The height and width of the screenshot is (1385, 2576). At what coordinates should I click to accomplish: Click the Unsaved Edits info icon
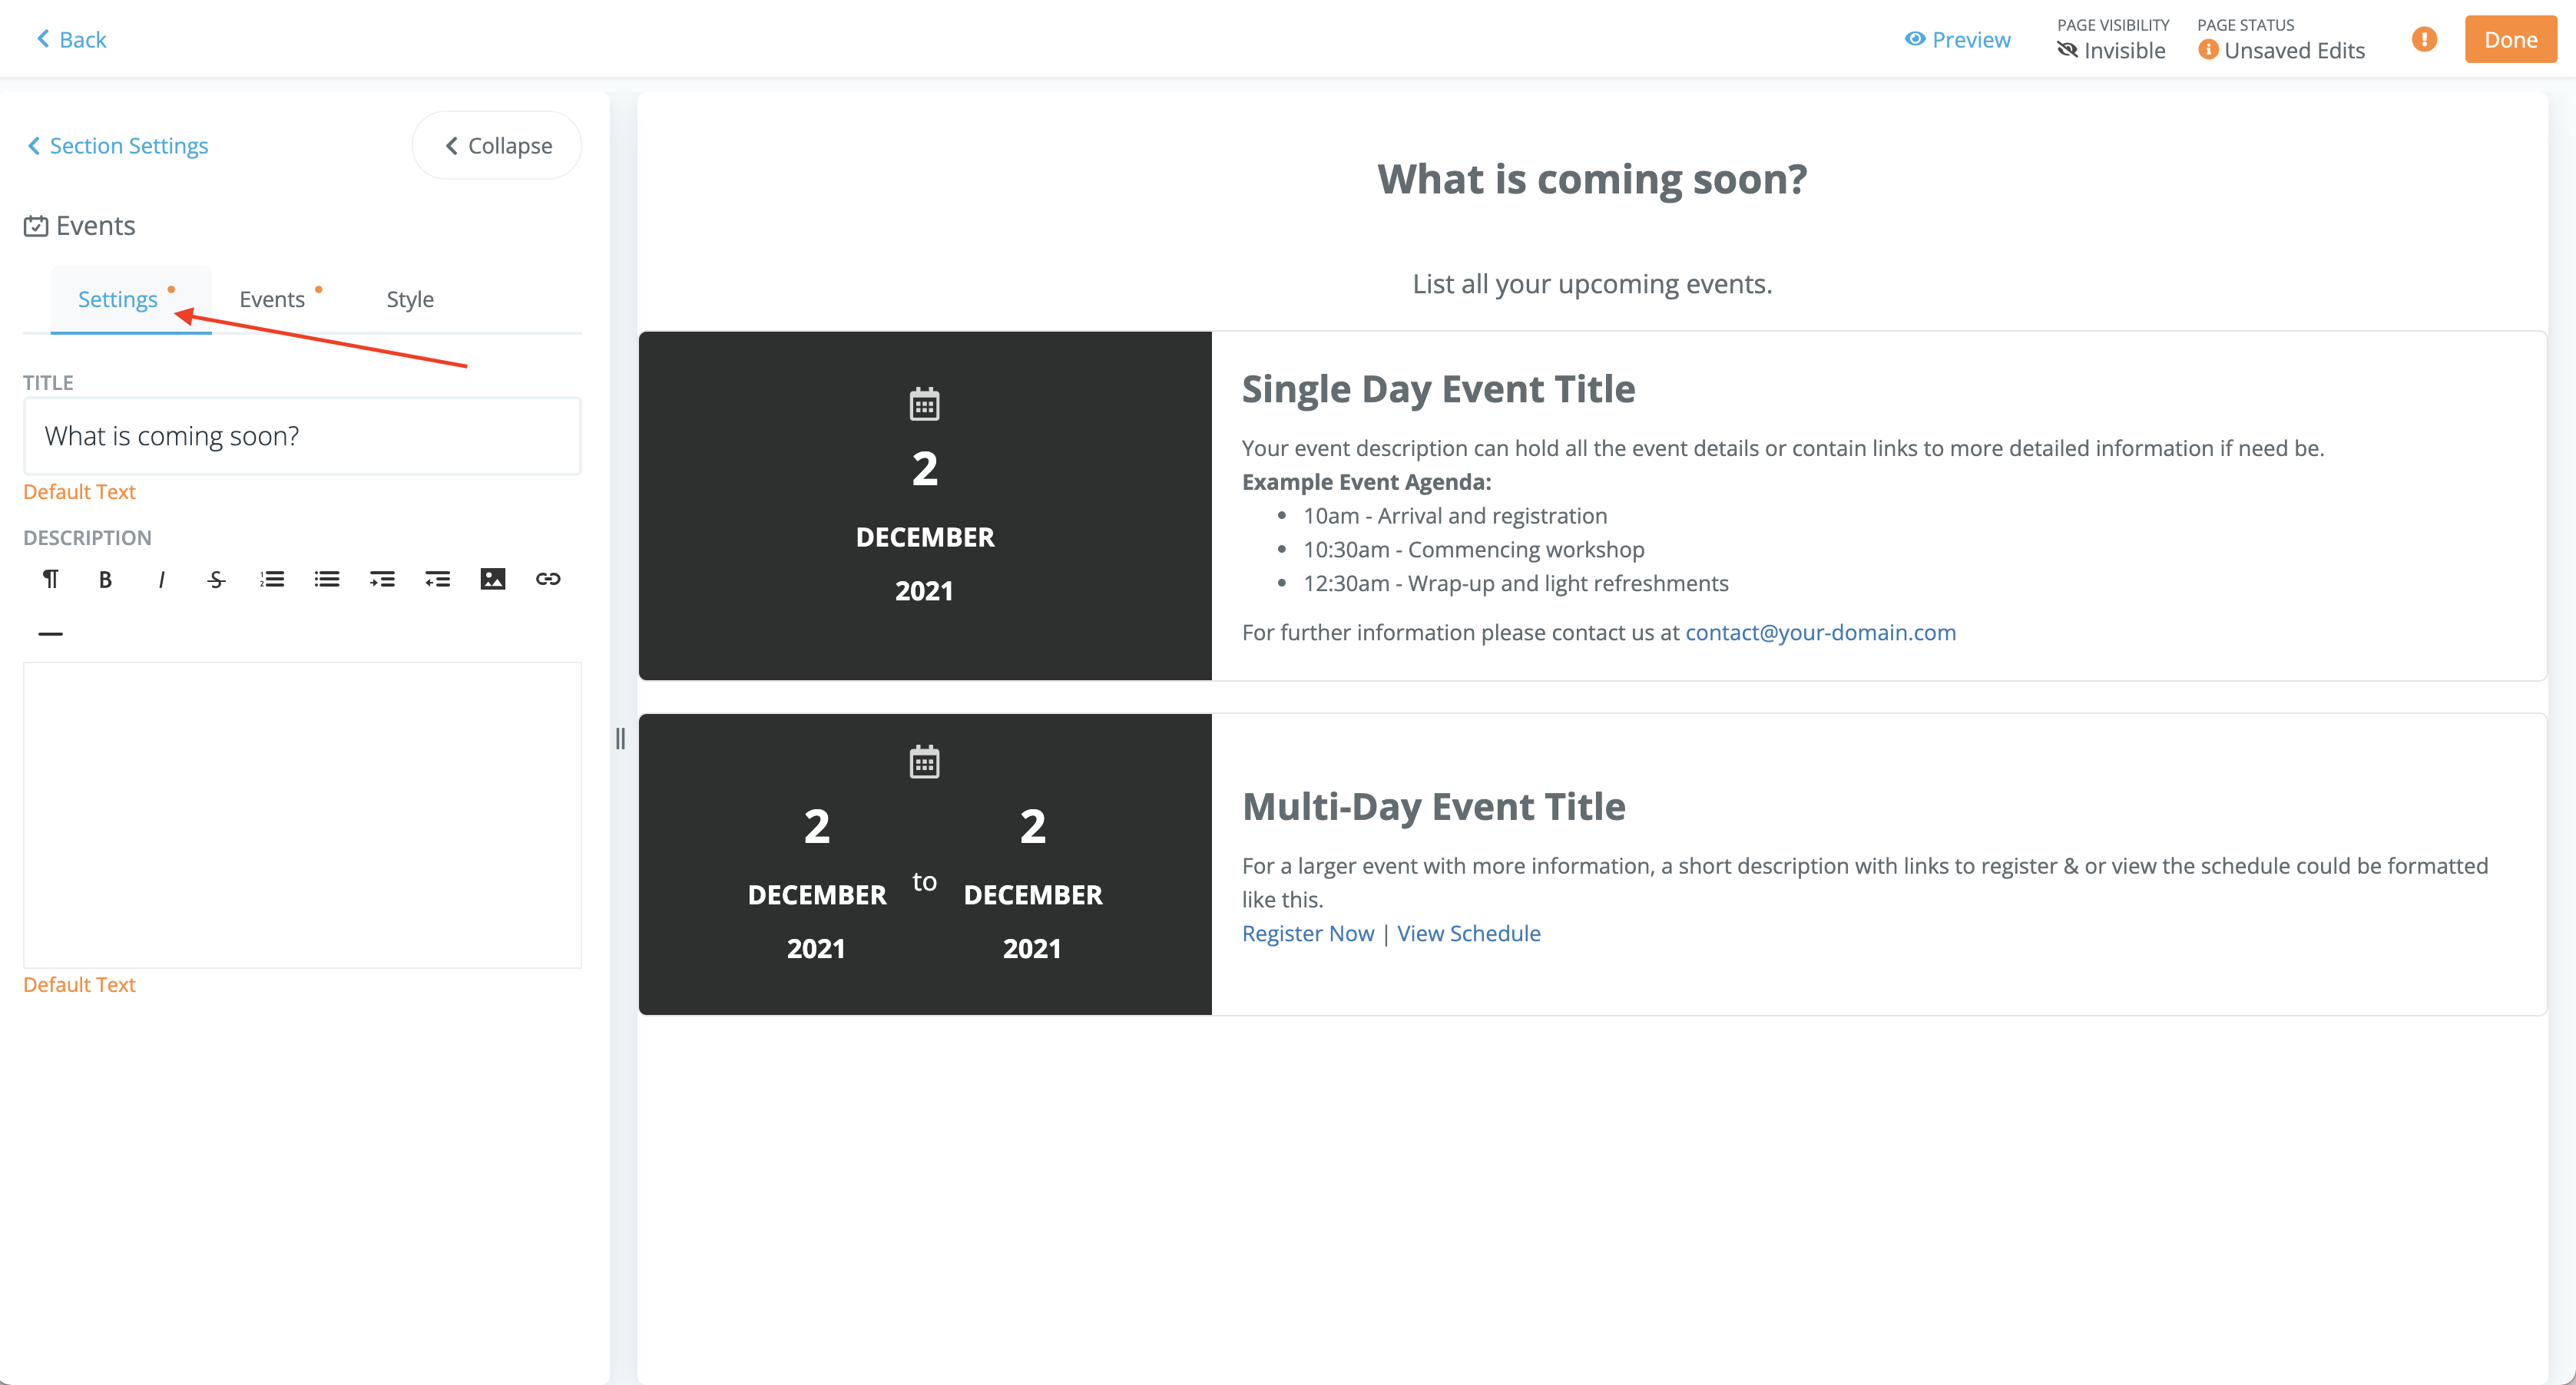[2208, 50]
